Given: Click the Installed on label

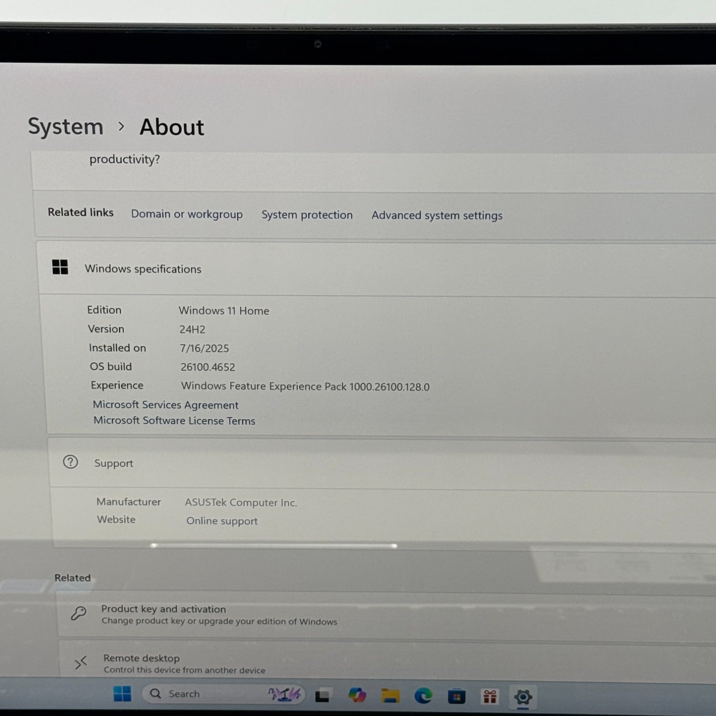Looking at the screenshot, I should click(117, 348).
